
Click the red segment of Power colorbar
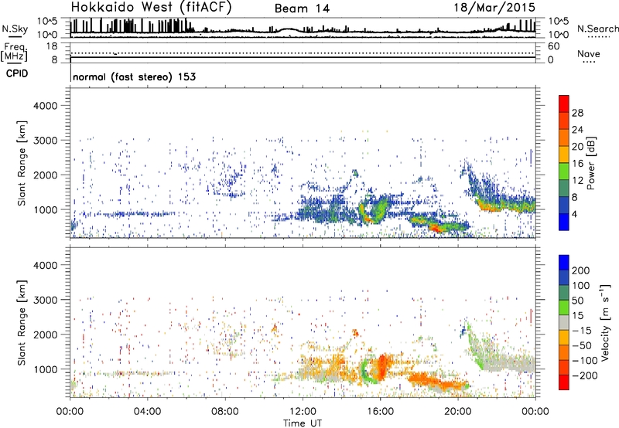(564, 104)
